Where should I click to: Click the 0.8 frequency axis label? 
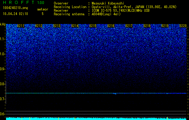pyautogui.click(x=2, y=84)
